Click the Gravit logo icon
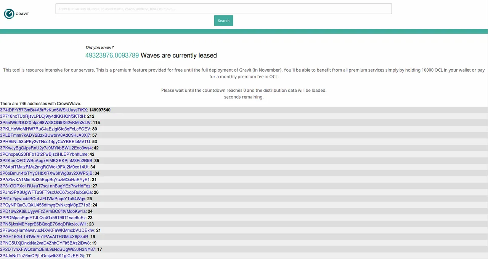Screen dimensions: 488x259 9,14
